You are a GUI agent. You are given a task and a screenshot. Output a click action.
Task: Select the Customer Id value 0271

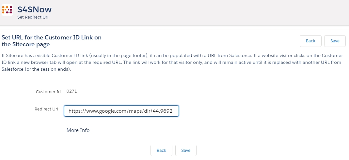[72, 91]
